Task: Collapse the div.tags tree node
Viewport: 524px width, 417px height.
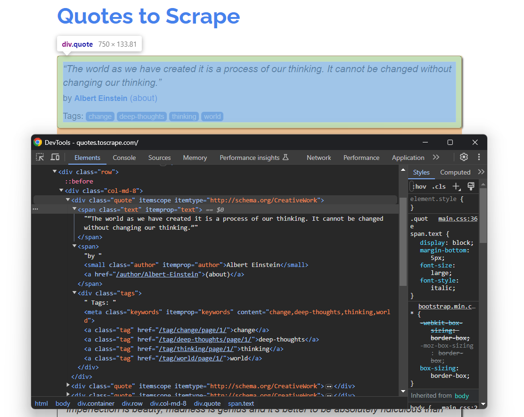Action: (x=74, y=293)
